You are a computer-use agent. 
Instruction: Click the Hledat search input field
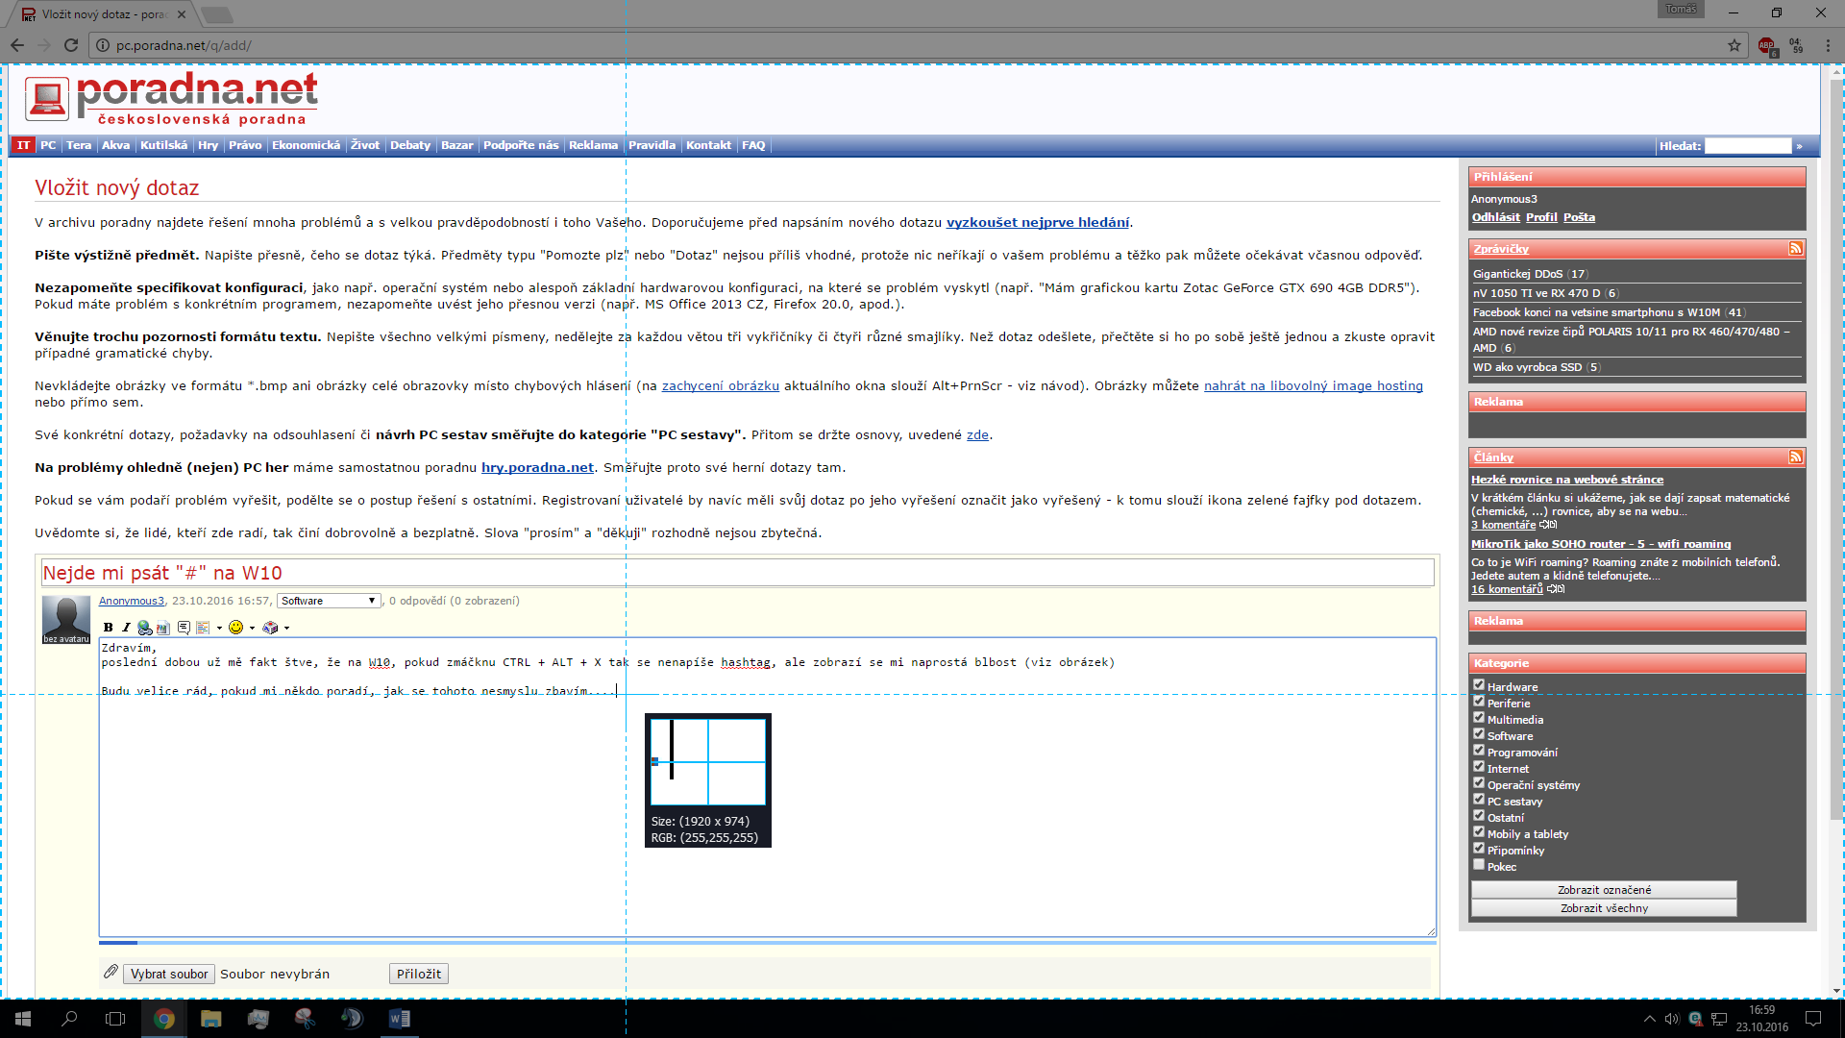coord(1747,146)
